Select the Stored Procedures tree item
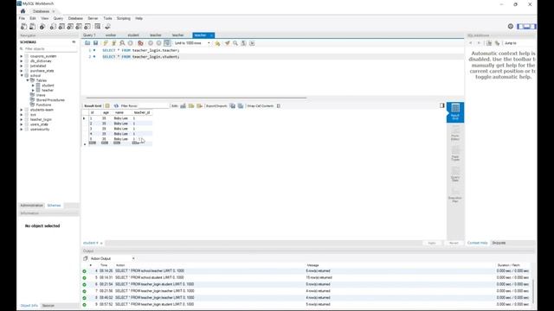 pyautogui.click(x=50, y=100)
